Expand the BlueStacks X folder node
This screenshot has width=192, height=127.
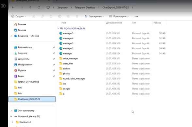click(12, 122)
